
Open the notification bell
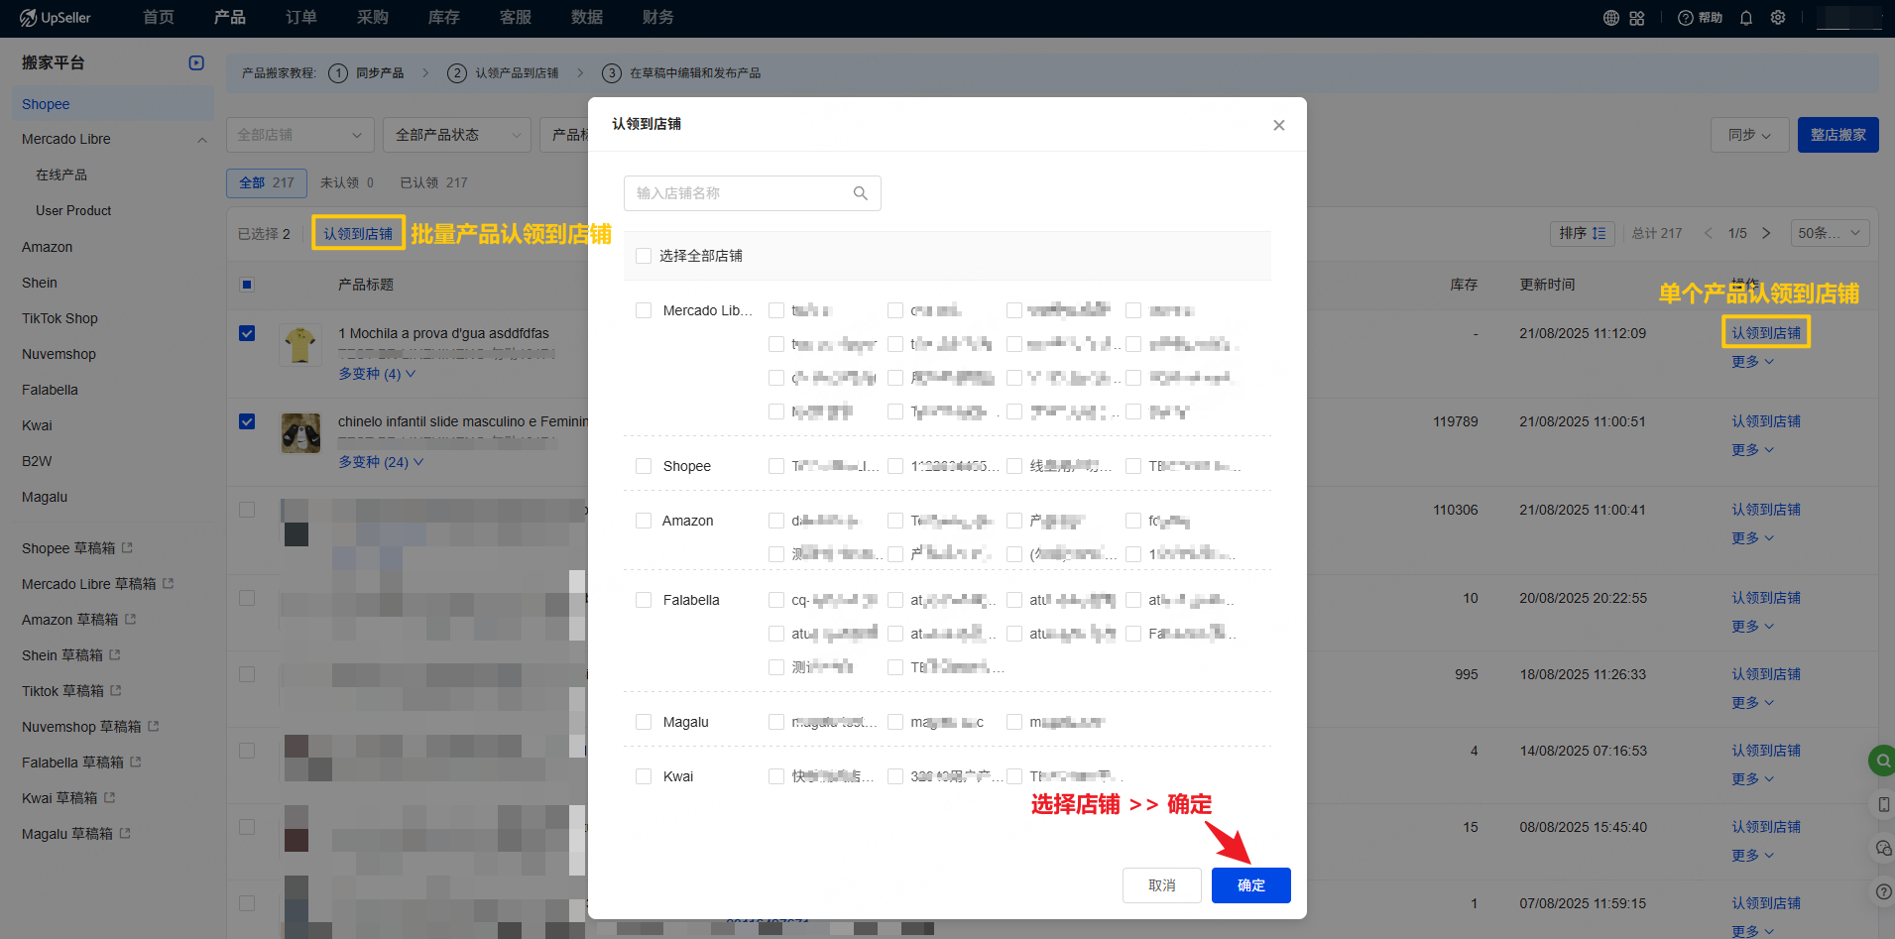(x=1746, y=18)
